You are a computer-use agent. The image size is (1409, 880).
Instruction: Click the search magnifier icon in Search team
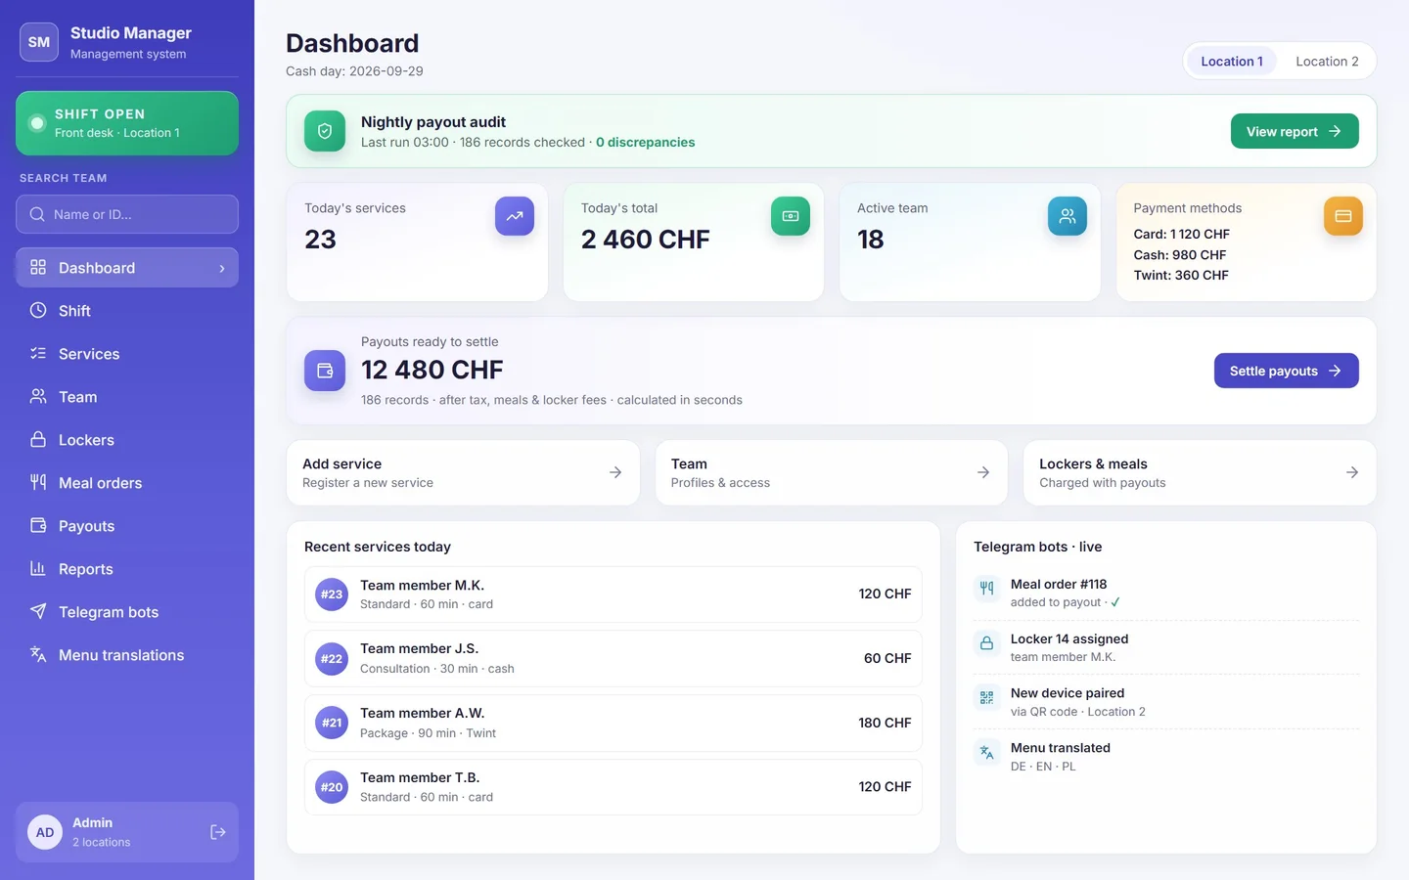37,214
